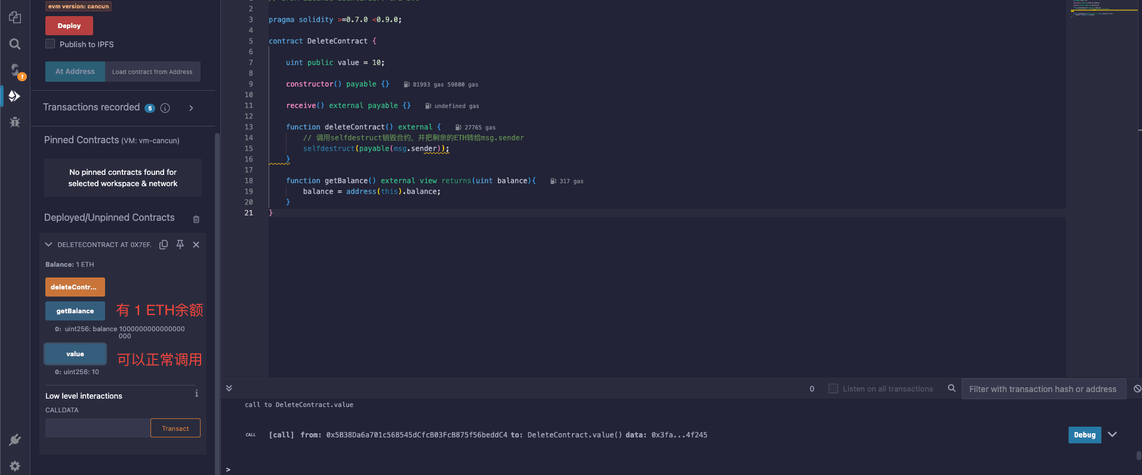Click the pending transactions count 0
1142x475 pixels.
pos(812,389)
